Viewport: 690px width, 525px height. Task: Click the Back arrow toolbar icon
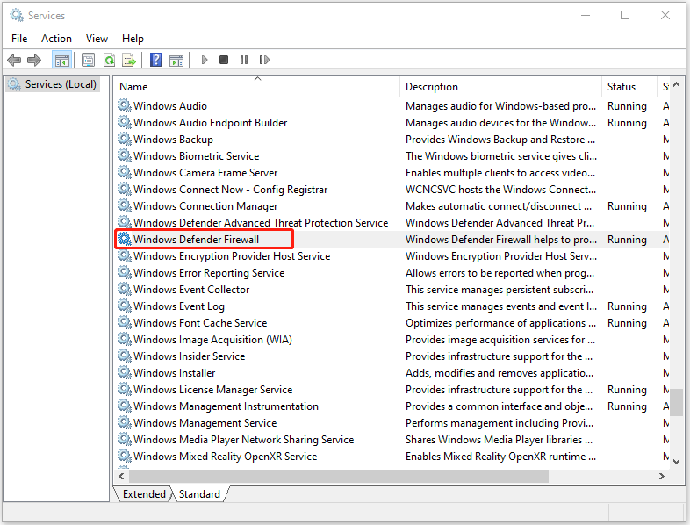tap(14, 60)
